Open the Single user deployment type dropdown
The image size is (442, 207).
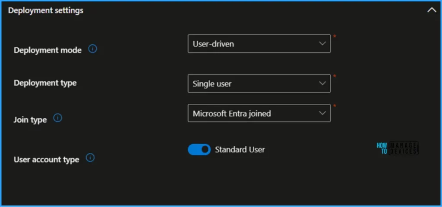[x=259, y=83]
